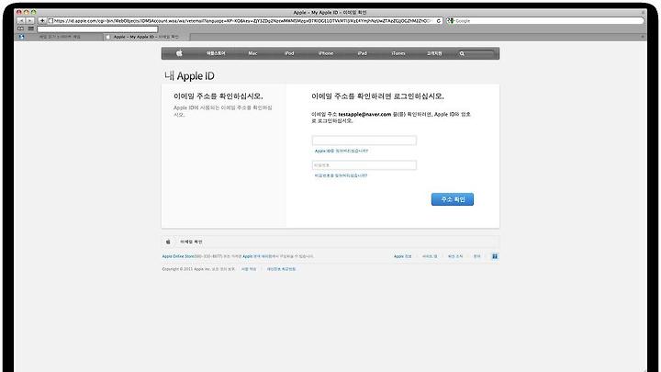Open the Top Sites grid icon
The height and width of the screenshot is (372, 661).
pyautogui.click(x=31, y=28)
